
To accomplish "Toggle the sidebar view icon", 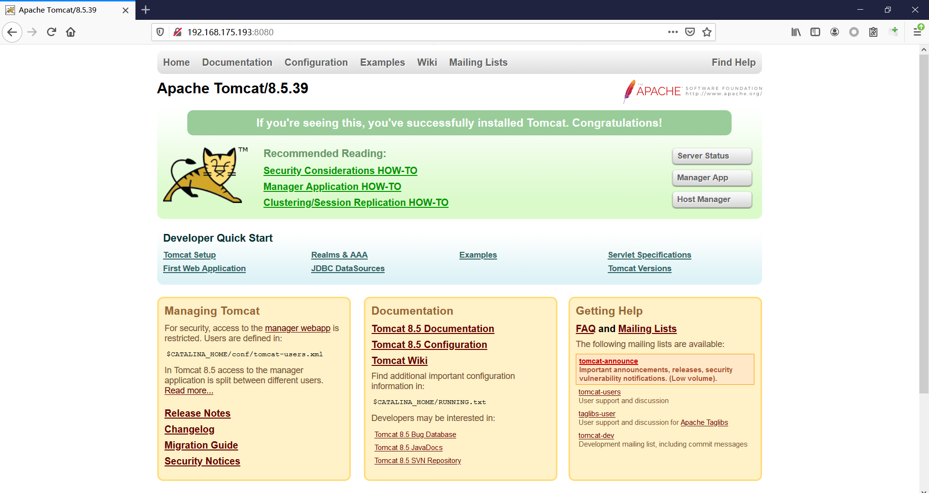I will pyautogui.click(x=815, y=32).
